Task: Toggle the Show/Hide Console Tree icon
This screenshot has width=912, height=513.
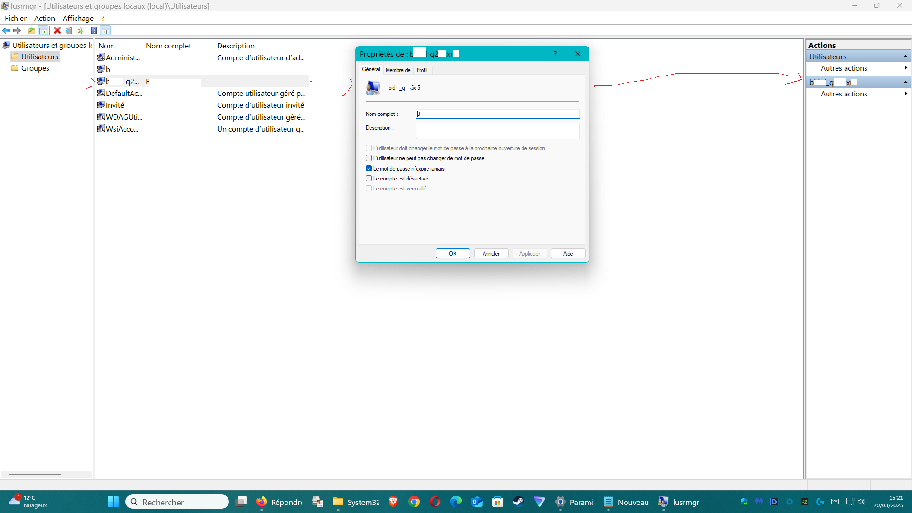Action: click(x=43, y=31)
